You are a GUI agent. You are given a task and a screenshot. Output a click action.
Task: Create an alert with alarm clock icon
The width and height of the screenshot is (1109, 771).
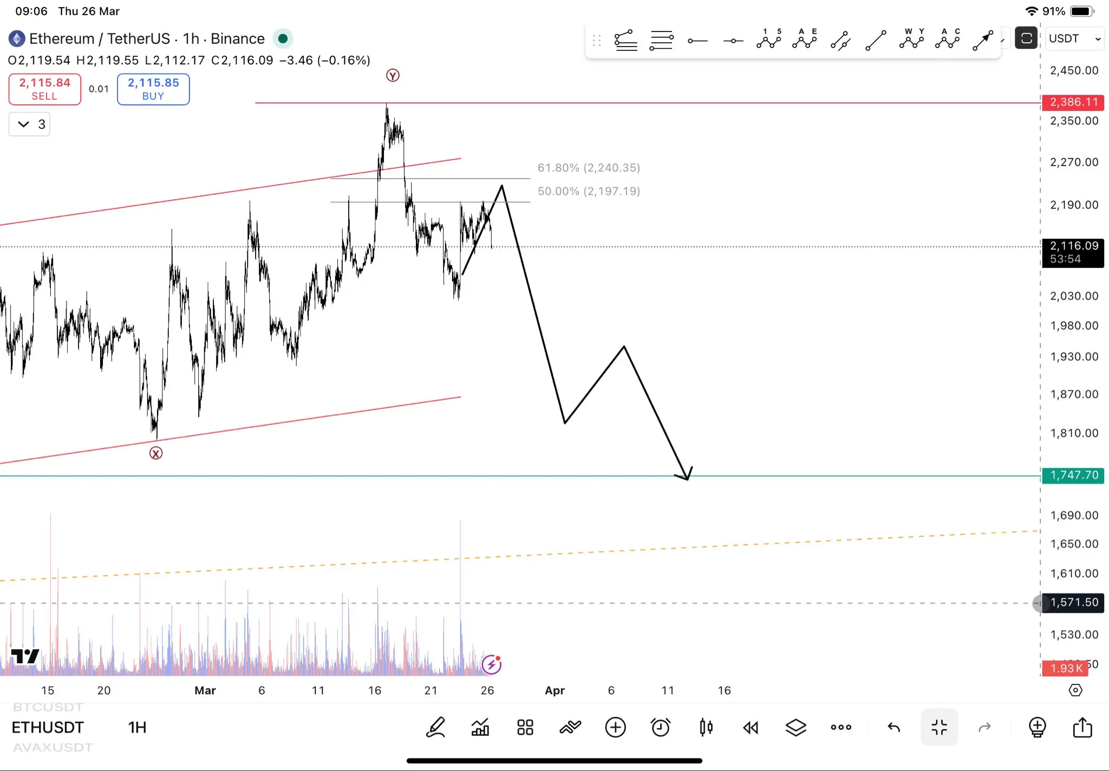click(661, 727)
